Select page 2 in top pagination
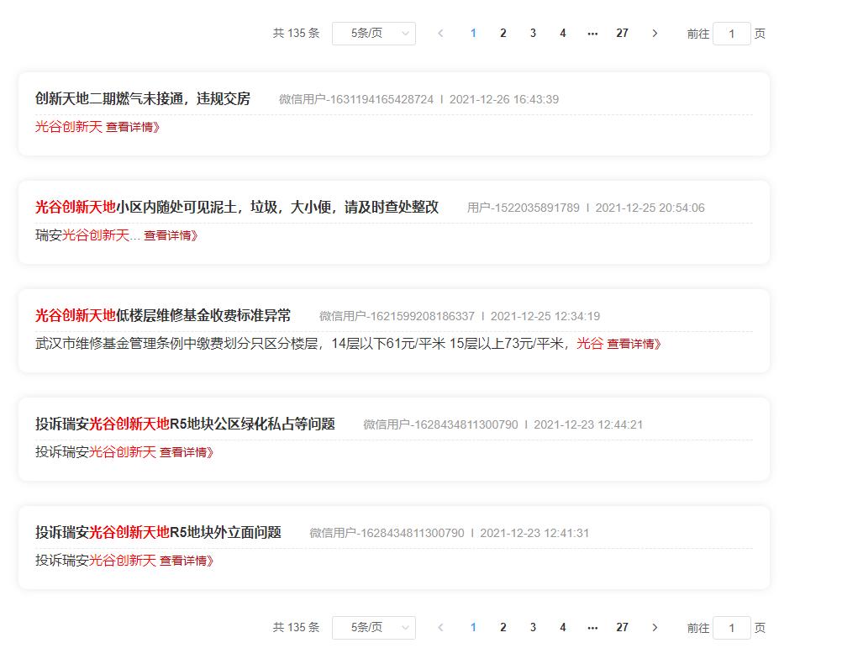This screenshot has height=664, width=842. 503,33
